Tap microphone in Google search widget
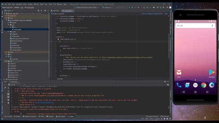 click(x=212, y=26)
